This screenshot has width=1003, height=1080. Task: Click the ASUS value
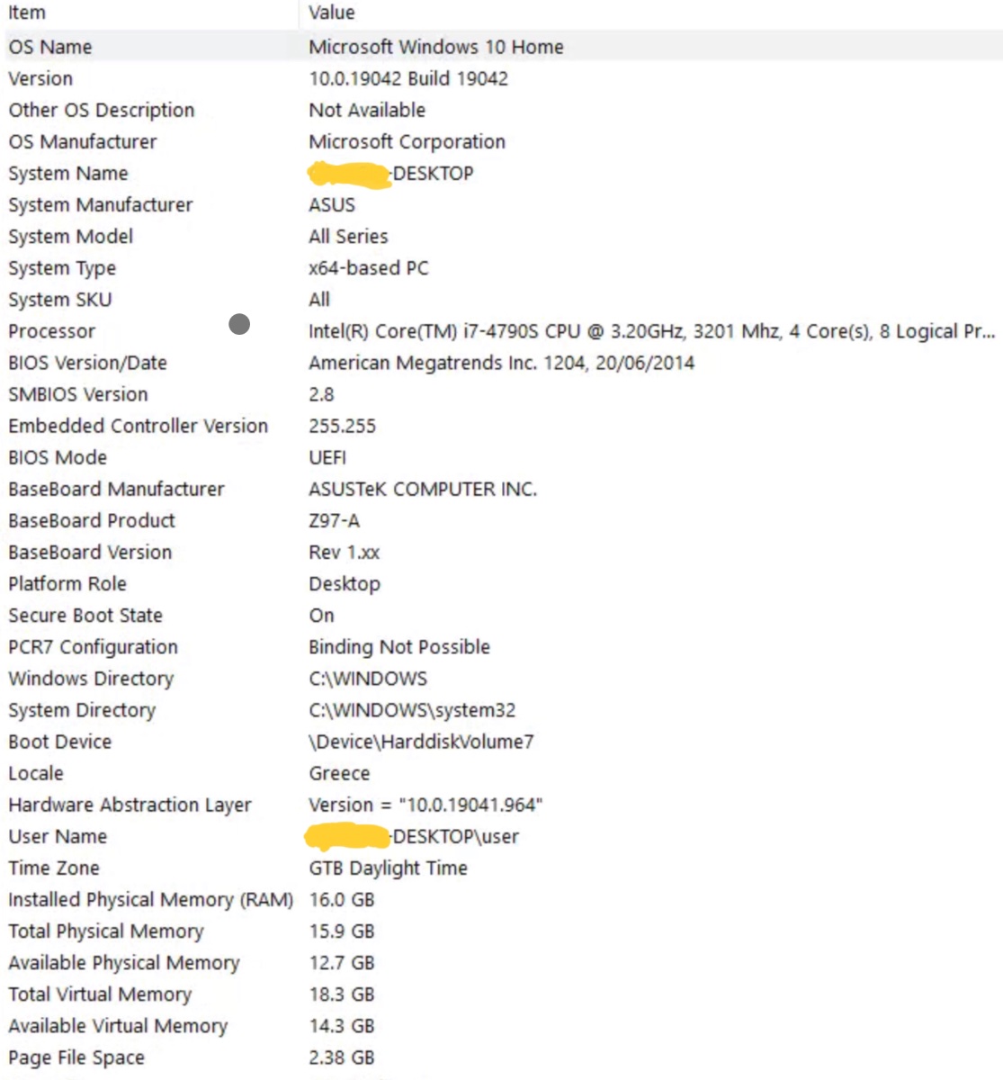click(332, 205)
